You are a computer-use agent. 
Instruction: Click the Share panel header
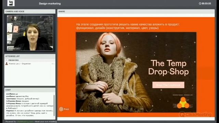[136, 11]
